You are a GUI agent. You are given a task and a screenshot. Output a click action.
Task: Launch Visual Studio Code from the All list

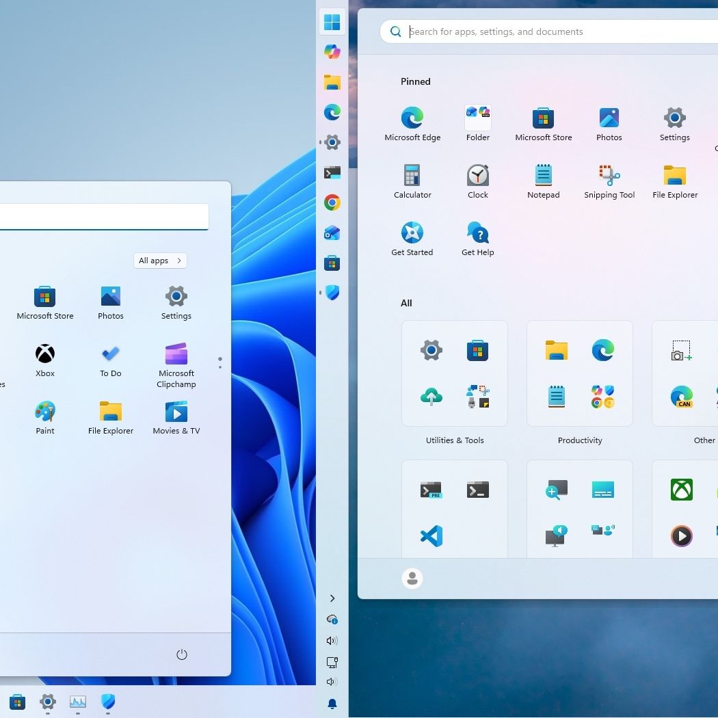[x=431, y=536]
